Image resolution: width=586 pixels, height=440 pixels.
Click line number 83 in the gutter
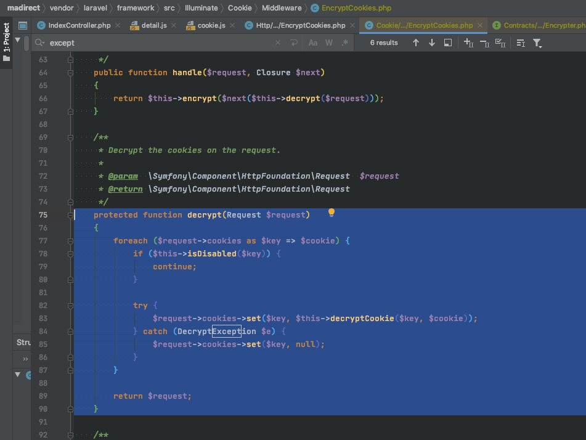(43, 319)
